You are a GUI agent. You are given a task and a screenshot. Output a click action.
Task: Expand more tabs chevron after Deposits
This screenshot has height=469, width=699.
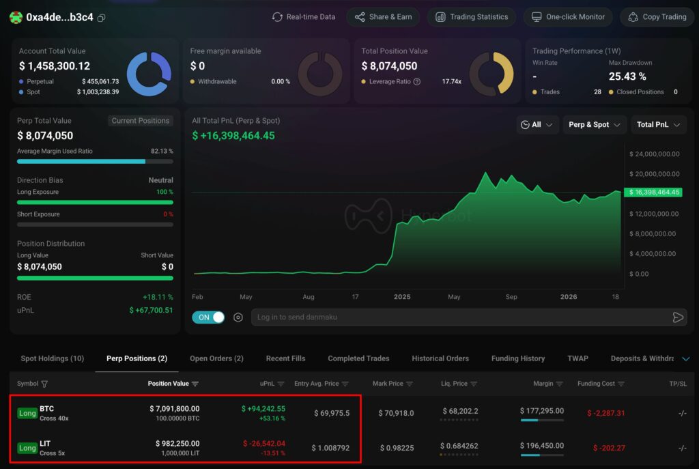pyautogui.click(x=686, y=359)
